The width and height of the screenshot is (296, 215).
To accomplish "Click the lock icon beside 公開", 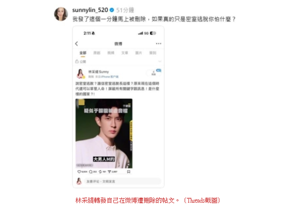I will pos(77,61).
